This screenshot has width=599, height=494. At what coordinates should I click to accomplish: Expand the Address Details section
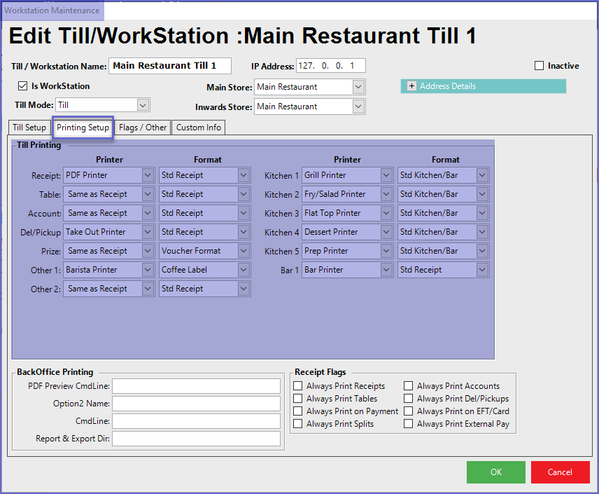tap(412, 86)
